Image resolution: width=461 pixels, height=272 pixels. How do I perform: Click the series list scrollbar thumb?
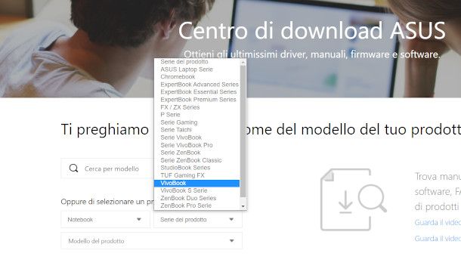click(243, 131)
